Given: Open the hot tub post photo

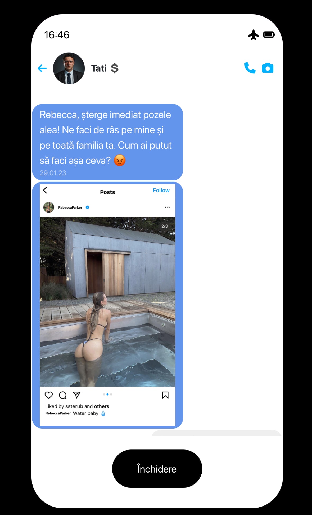Looking at the screenshot, I should pyautogui.click(x=107, y=302).
